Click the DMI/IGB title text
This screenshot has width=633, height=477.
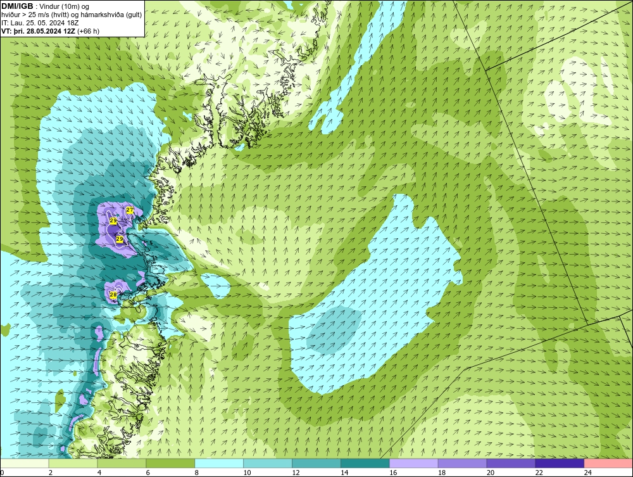[x=17, y=6]
